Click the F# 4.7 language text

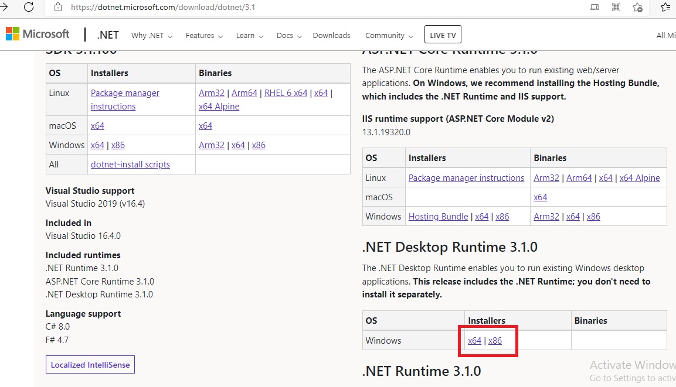[57, 340]
